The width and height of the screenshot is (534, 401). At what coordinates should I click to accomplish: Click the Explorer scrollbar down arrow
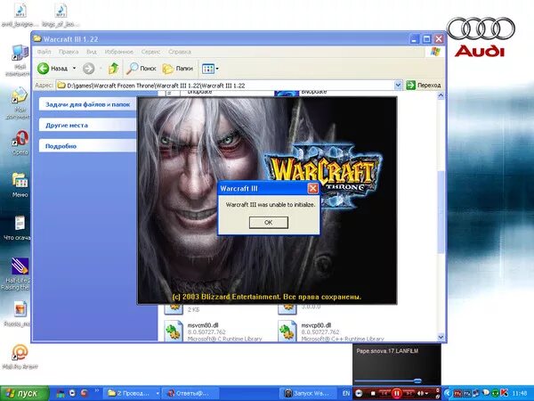pyautogui.click(x=441, y=337)
